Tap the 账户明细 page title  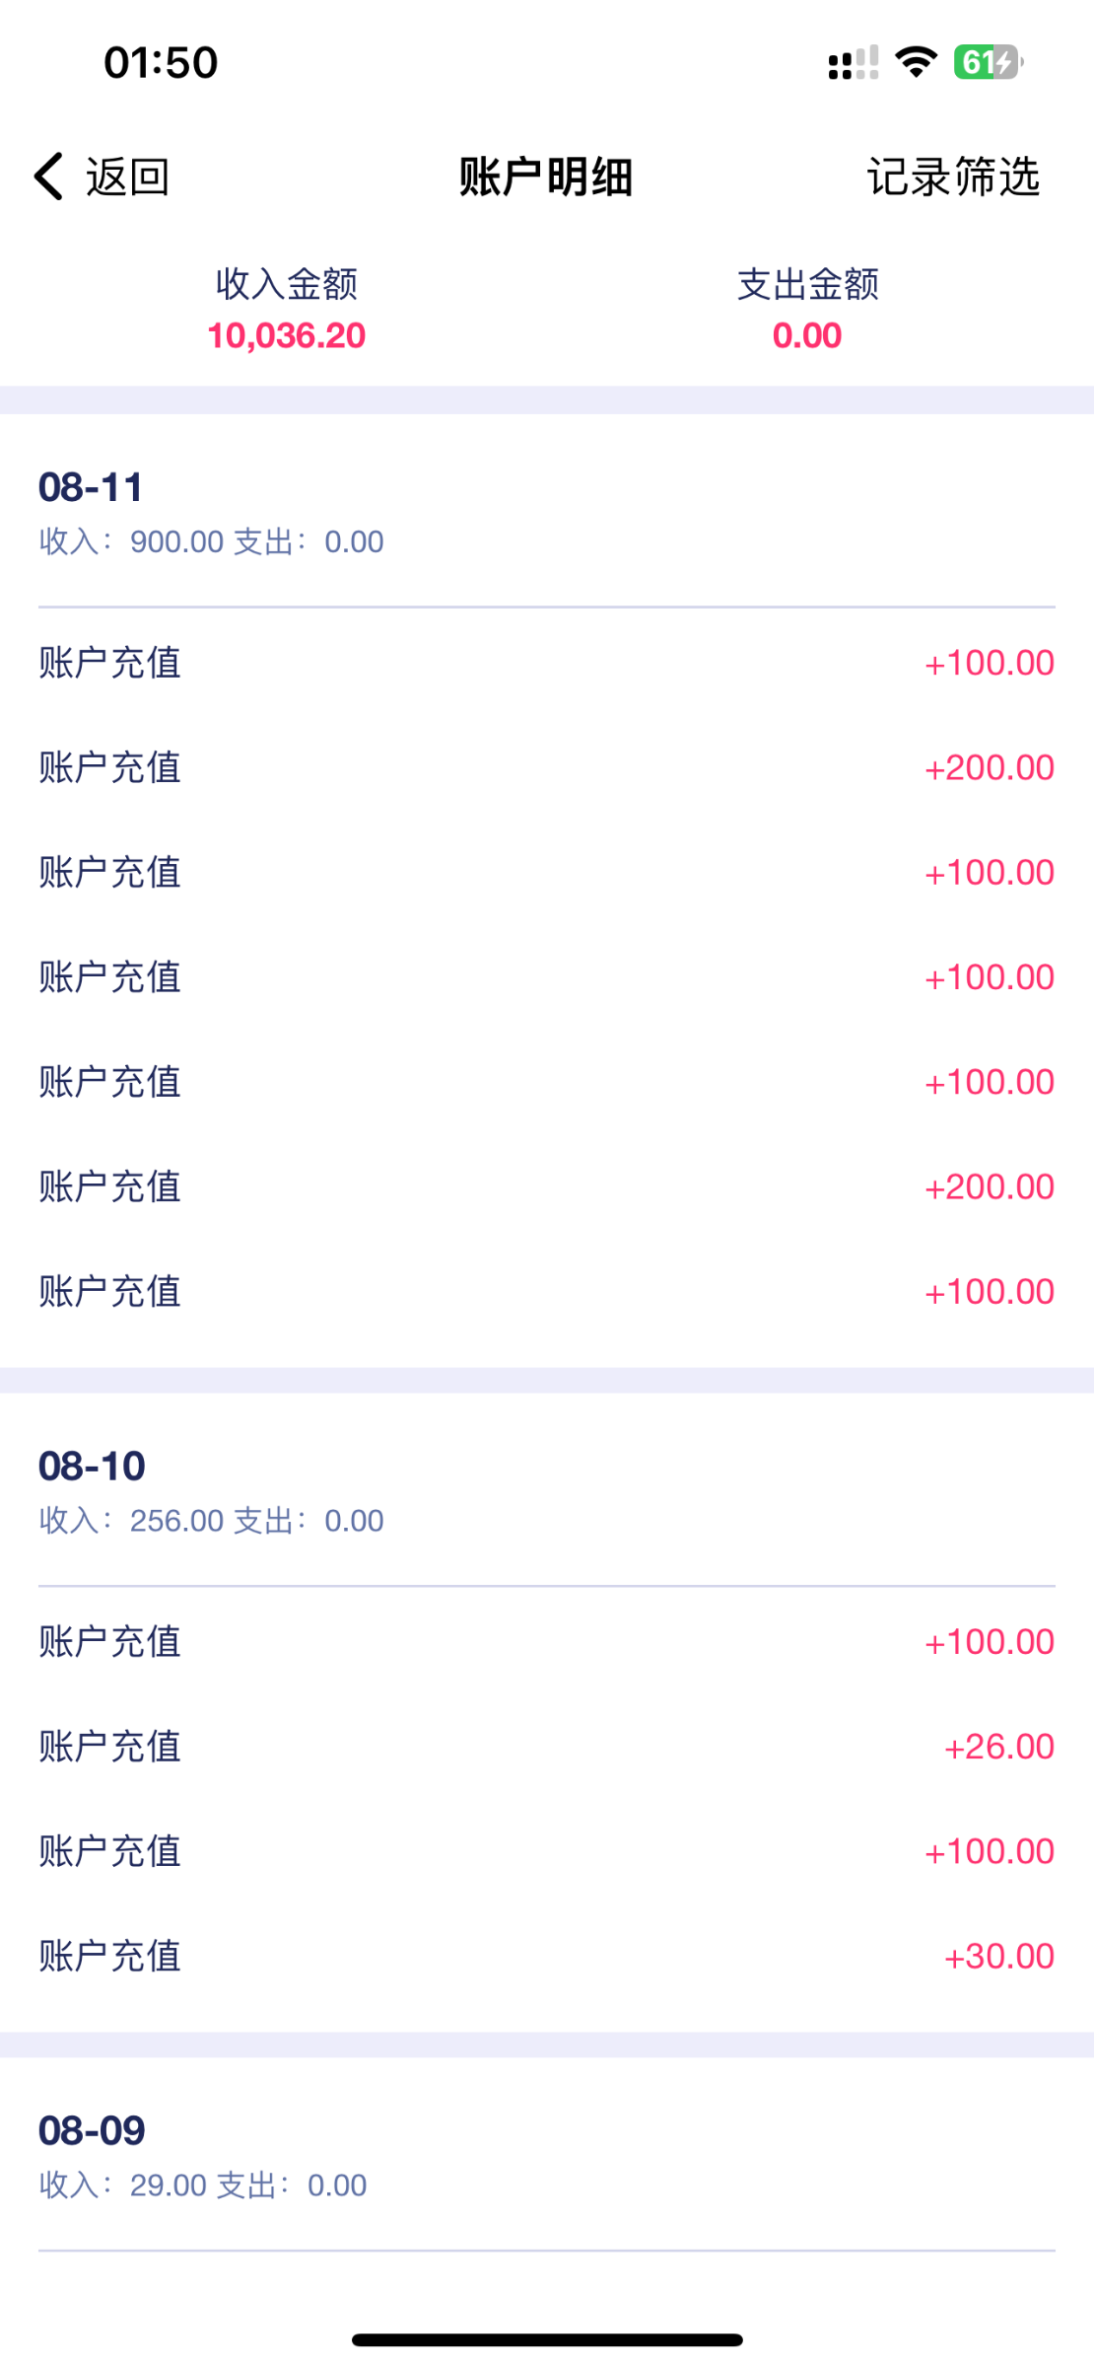coord(546,178)
